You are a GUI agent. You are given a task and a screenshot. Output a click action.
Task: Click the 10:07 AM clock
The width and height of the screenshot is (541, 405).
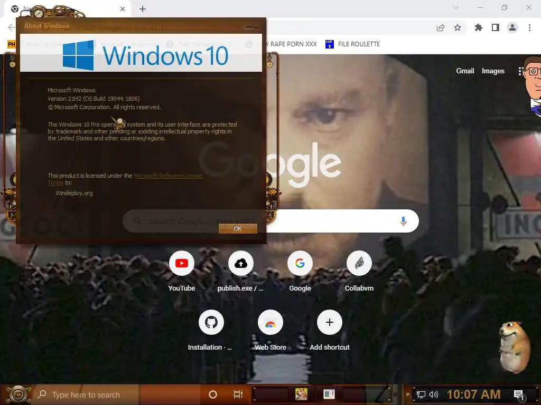pos(473,394)
